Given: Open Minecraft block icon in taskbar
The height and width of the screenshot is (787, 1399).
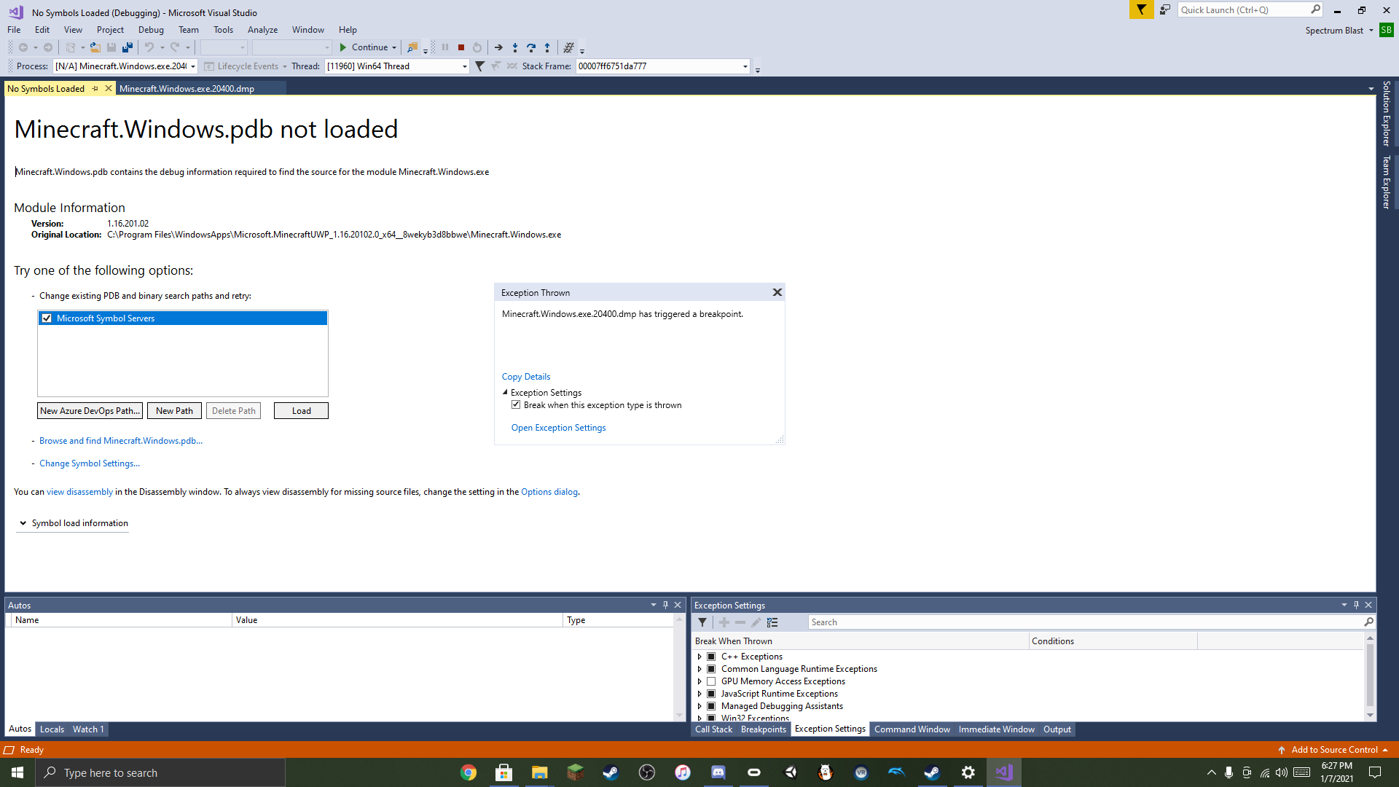Looking at the screenshot, I should tap(575, 772).
